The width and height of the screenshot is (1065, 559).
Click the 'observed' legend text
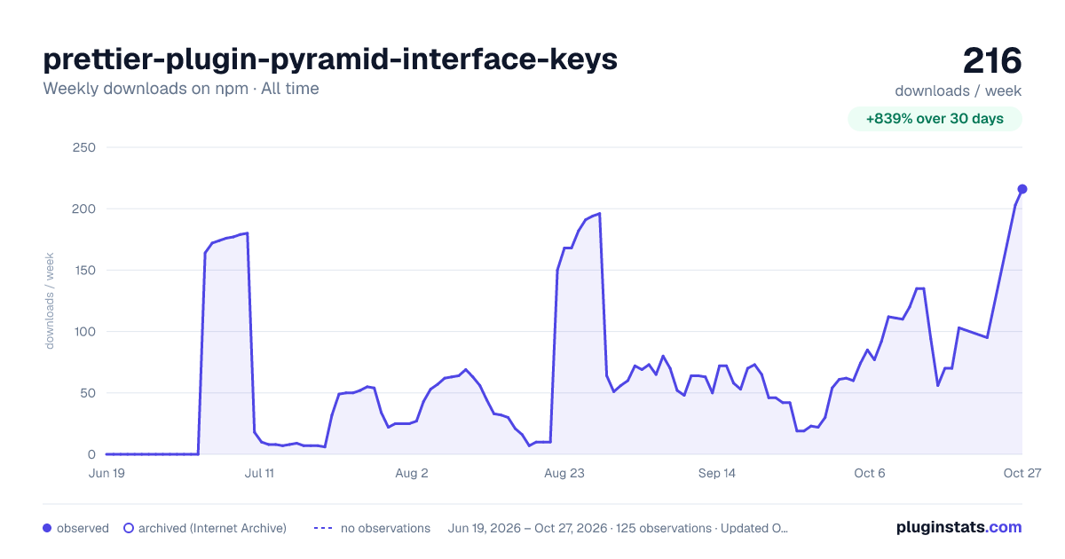(83, 528)
